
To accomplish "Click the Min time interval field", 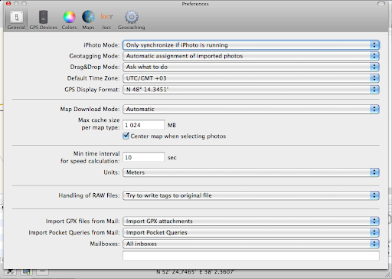I will click(143, 157).
